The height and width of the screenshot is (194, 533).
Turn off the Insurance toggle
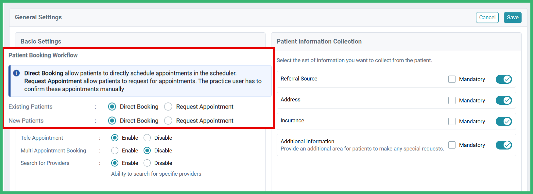504,121
